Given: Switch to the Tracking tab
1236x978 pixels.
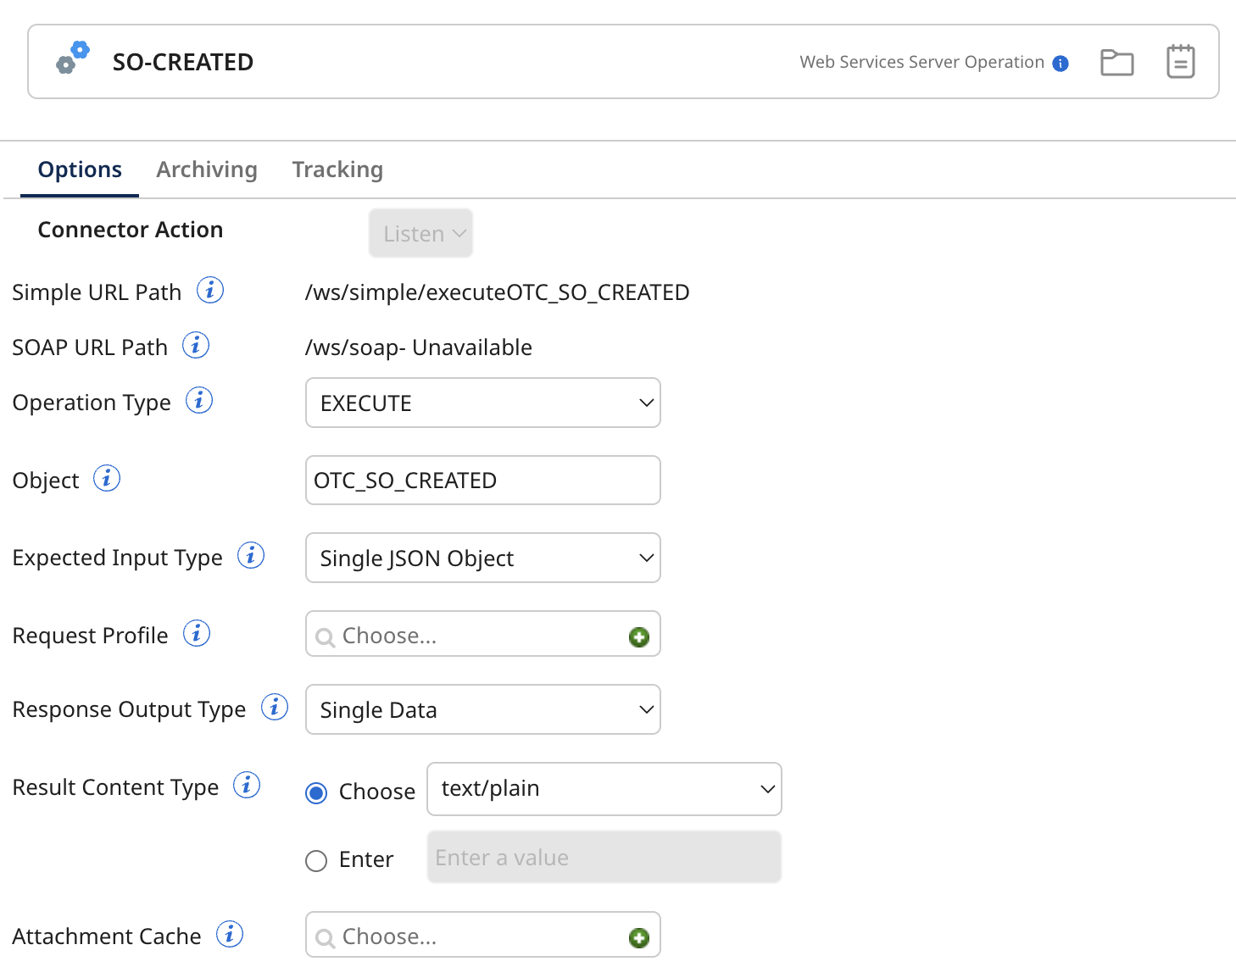Looking at the screenshot, I should point(337,169).
